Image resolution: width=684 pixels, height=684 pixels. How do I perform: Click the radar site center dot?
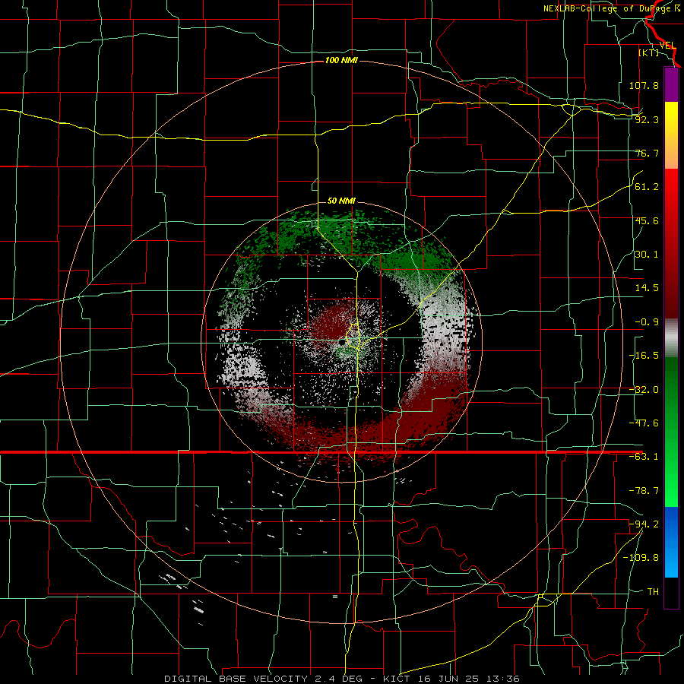[x=340, y=344]
